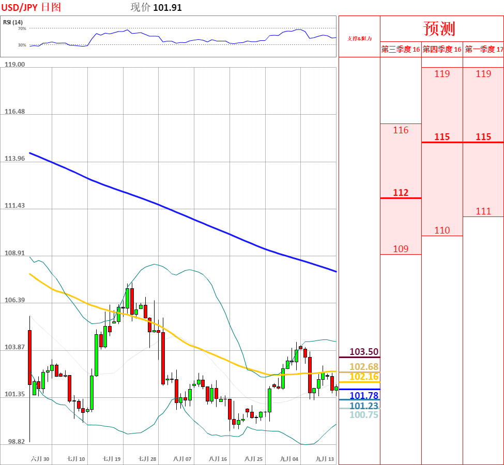
Task: Click the 六月 30 date label
Action: coord(40,459)
